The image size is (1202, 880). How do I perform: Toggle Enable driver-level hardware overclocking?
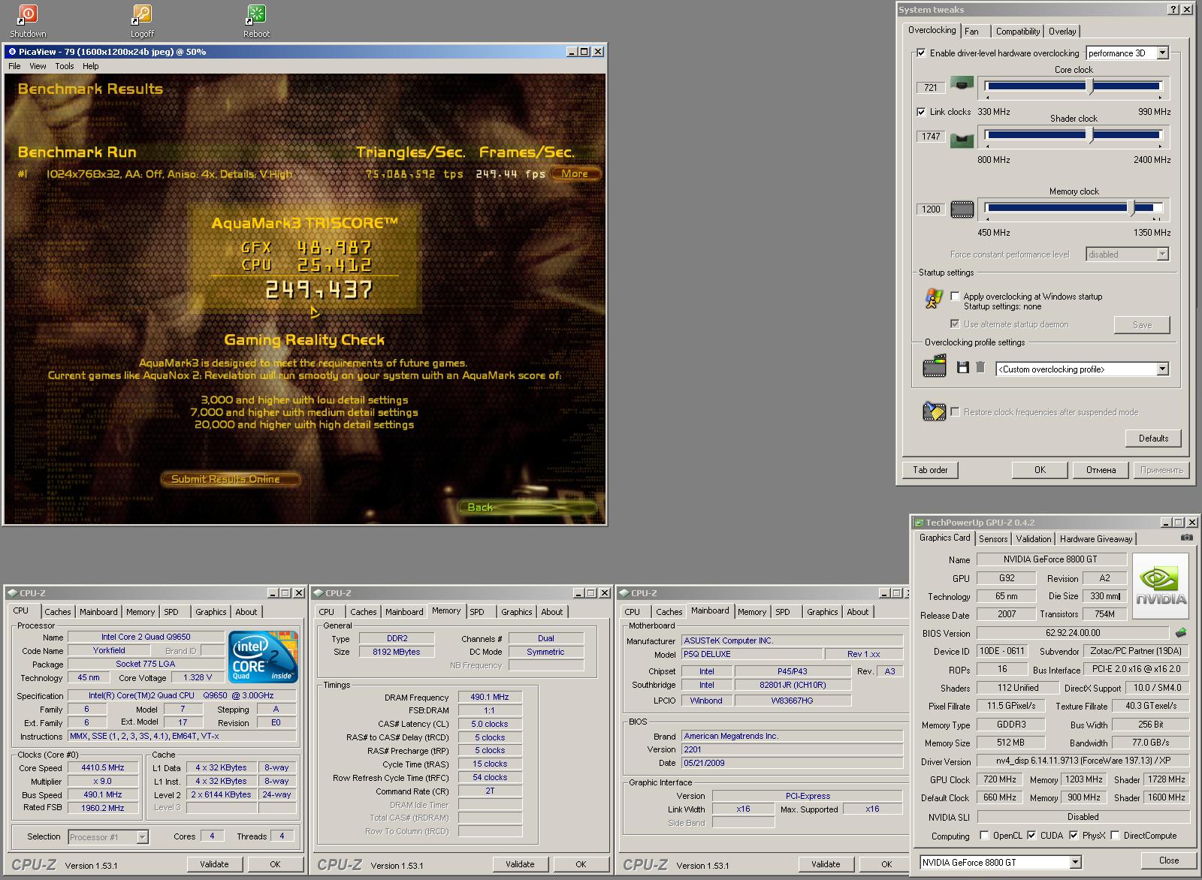pyautogui.click(x=921, y=53)
